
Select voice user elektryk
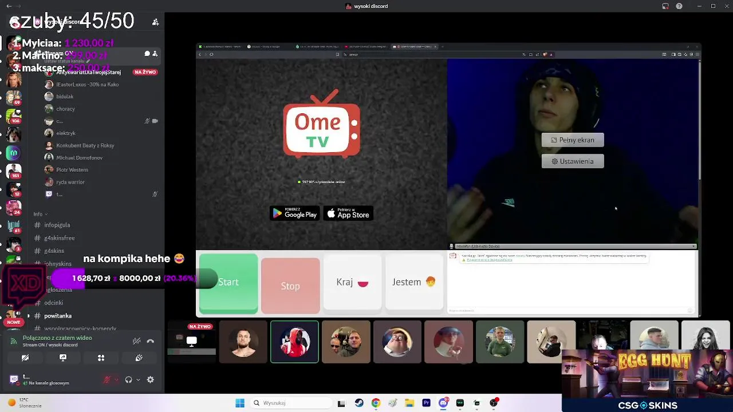pos(66,133)
